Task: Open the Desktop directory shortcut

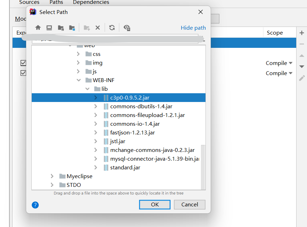Action: click(x=49, y=27)
